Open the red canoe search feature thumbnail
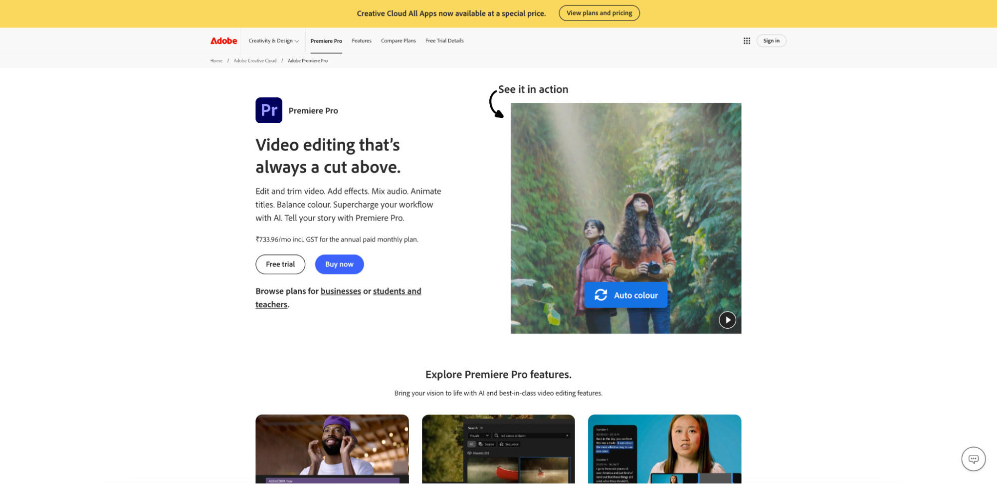Image resolution: width=997 pixels, height=484 pixels. click(x=498, y=449)
